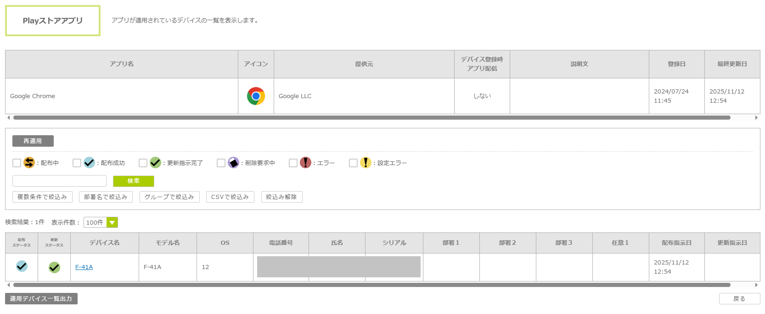The height and width of the screenshot is (314, 765).
Task: Click the blue 配布成功 checkmark icon
Action: click(x=89, y=163)
